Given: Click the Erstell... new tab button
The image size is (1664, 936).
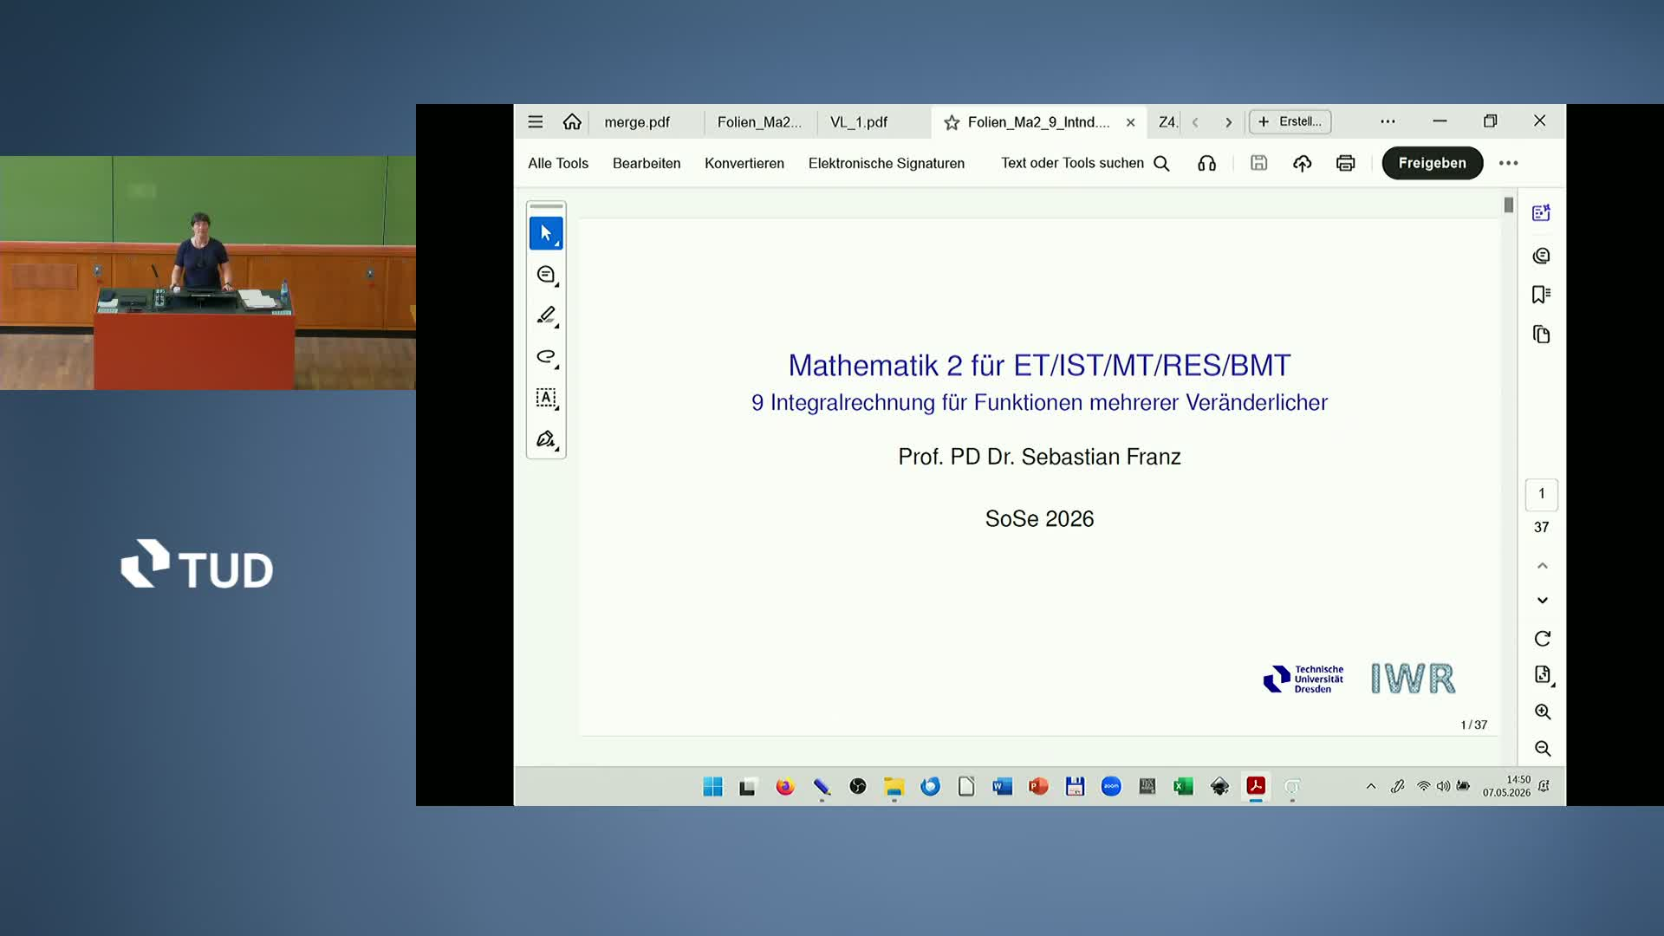Looking at the screenshot, I should pyautogui.click(x=1290, y=122).
